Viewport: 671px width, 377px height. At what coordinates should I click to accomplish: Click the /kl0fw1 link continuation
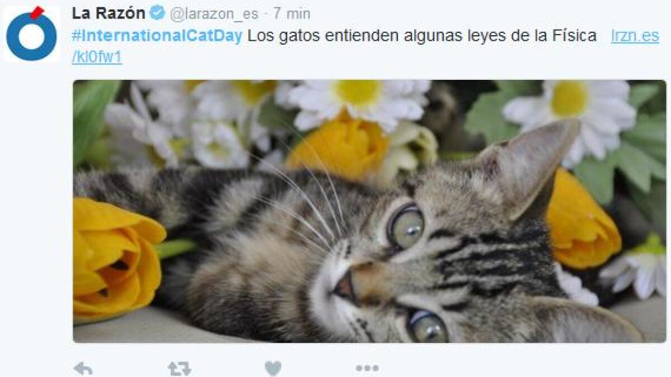click(97, 56)
